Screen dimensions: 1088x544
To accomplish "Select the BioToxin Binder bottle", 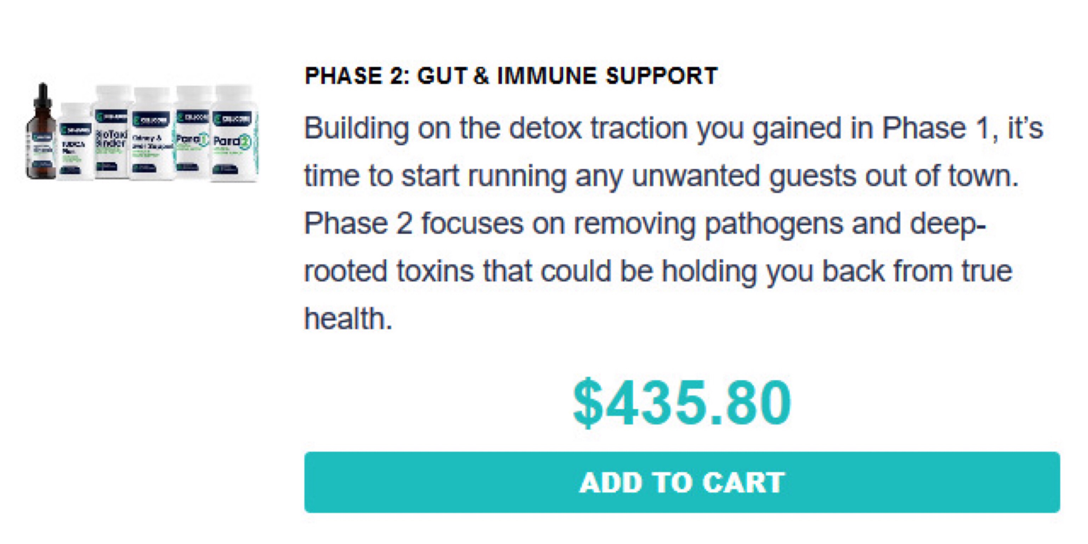I will [x=112, y=132].
